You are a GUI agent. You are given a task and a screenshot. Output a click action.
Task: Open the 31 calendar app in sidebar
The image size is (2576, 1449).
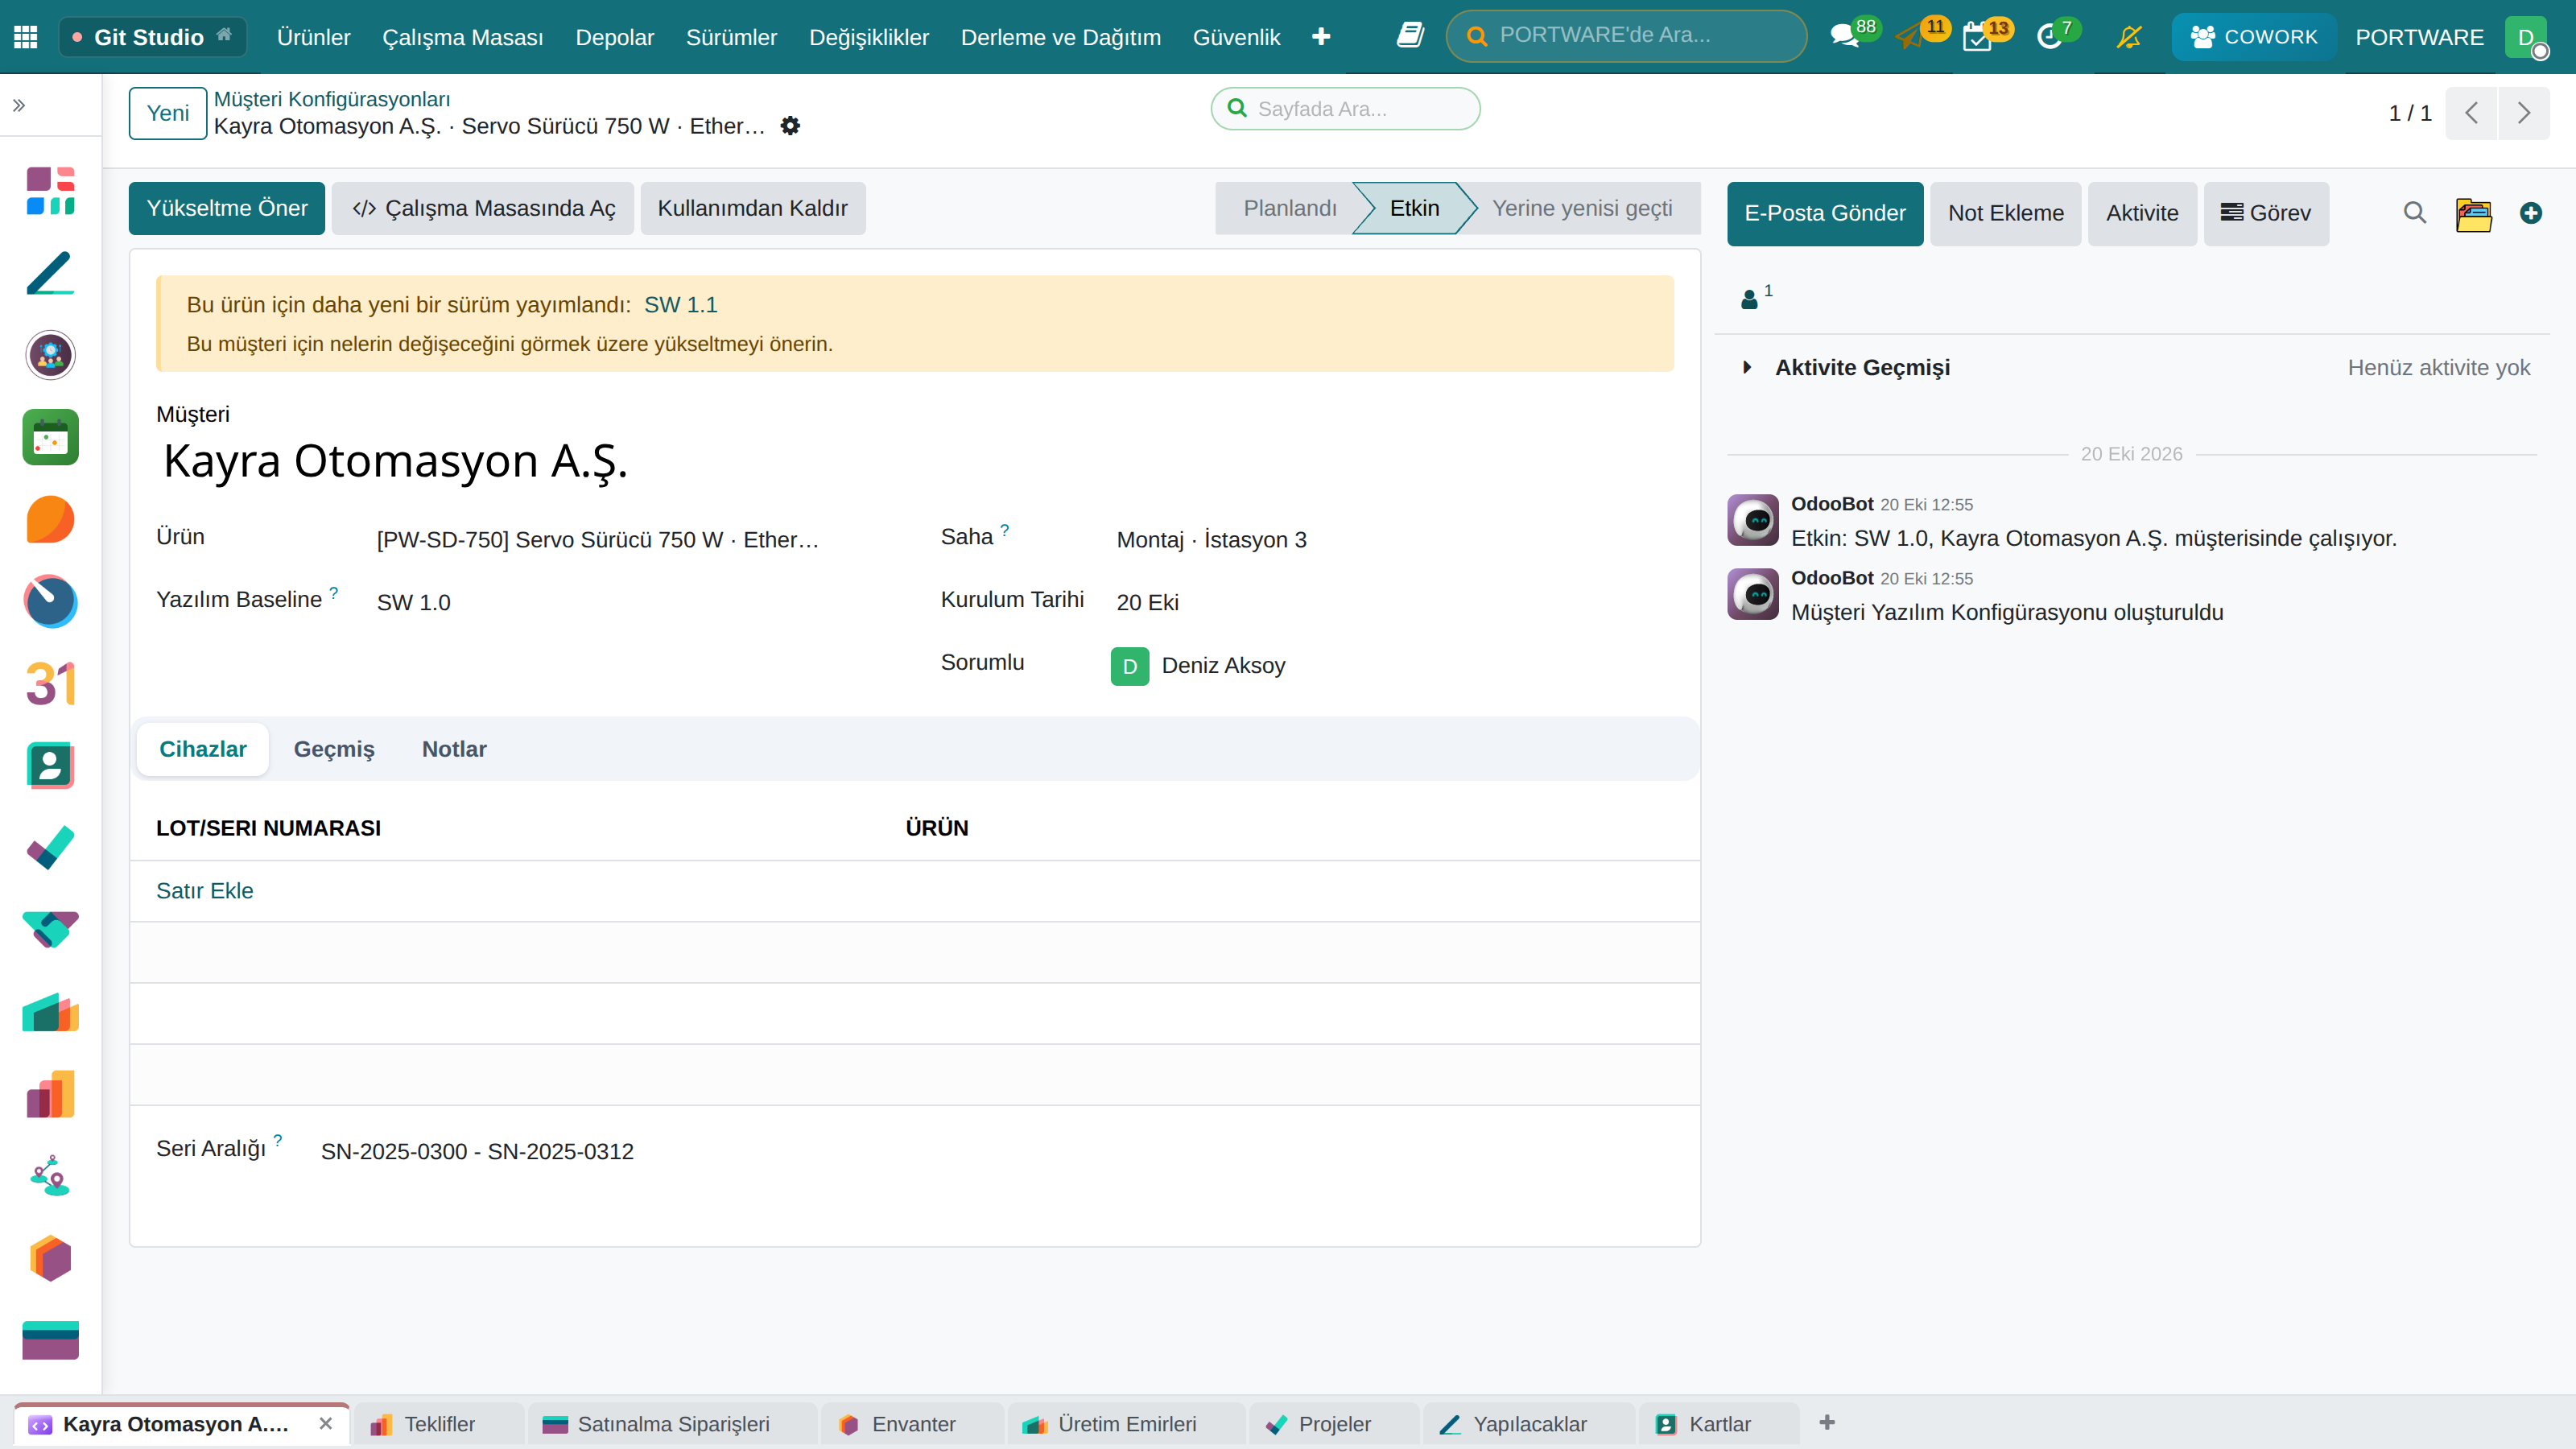[x=51, y=684]
